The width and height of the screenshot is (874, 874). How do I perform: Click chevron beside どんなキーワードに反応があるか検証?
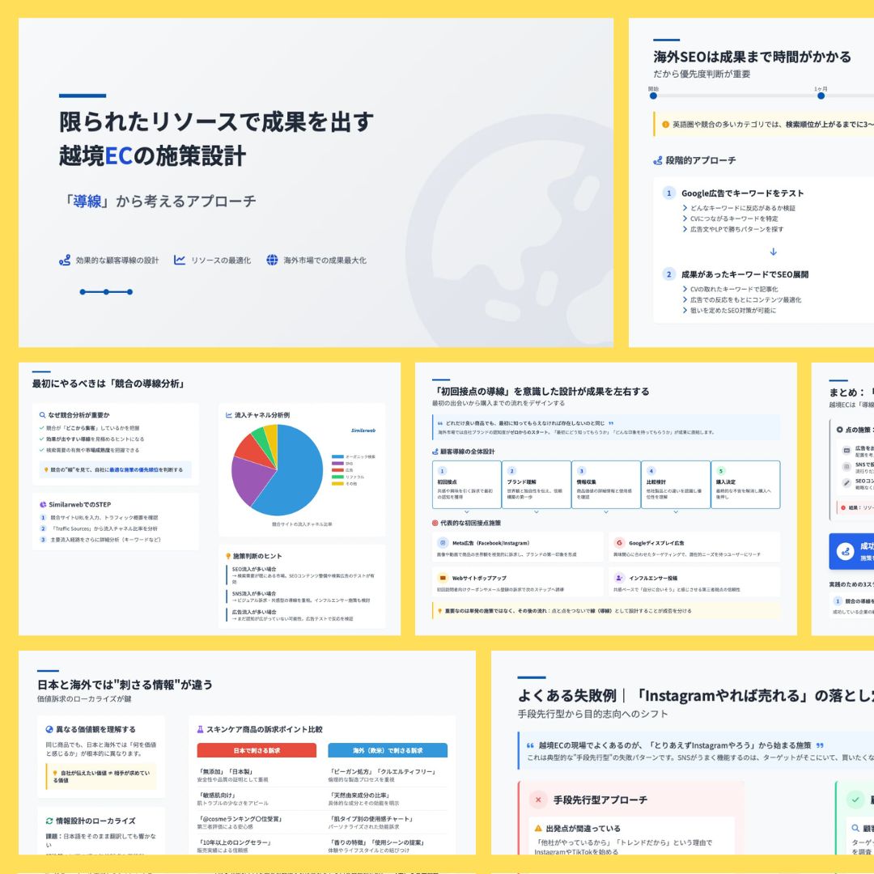(x=685, y=208)
